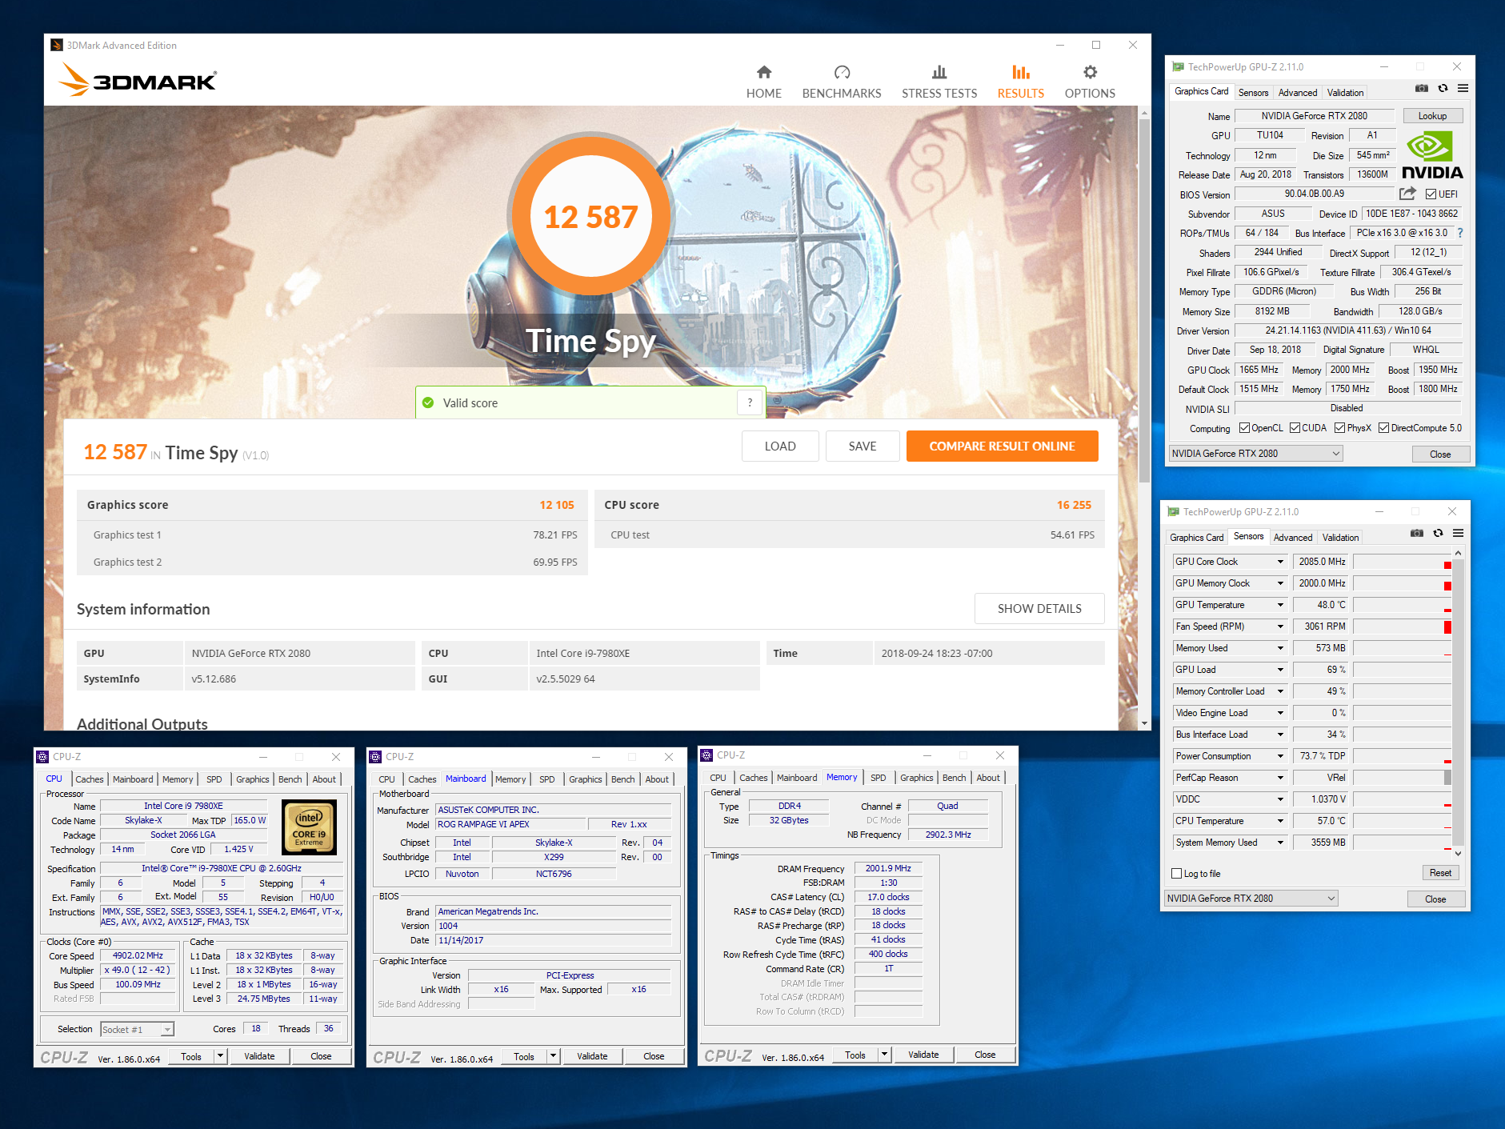Save the Time Spy result
Screen dimensions: 1505x1129
pos(863,446)
